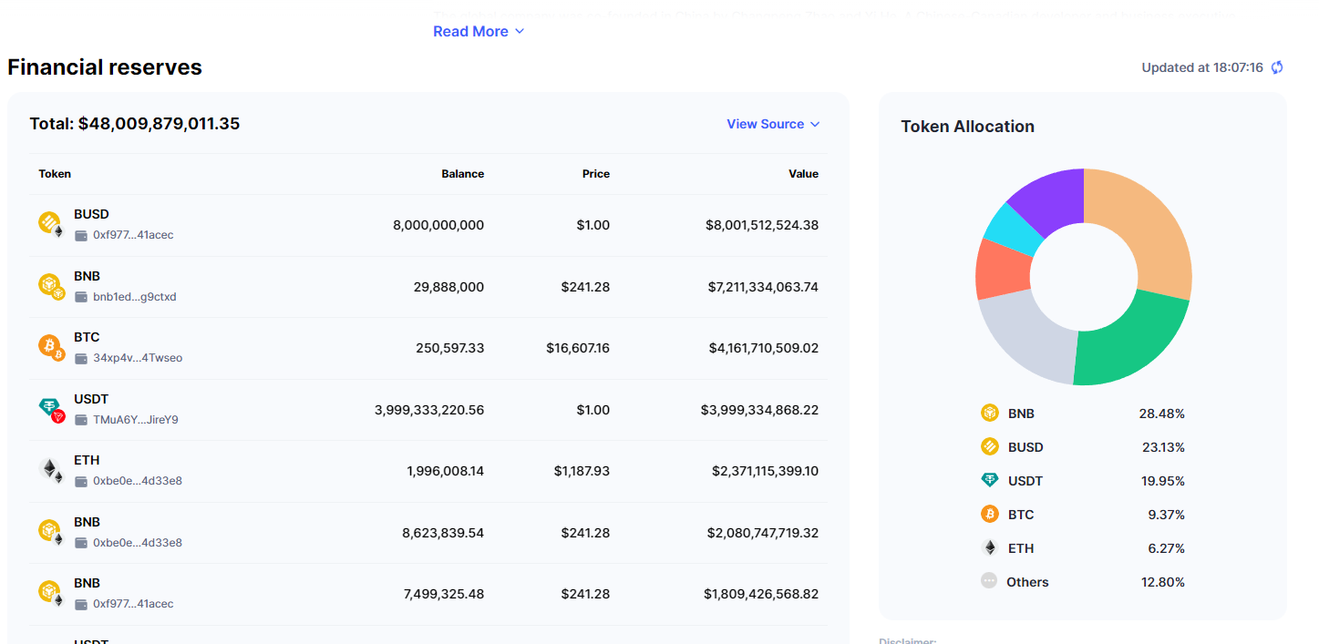Click the BUSD icon in the allocation legend
The width and height of the screenshot is (1319, 644).
[990, 447]
